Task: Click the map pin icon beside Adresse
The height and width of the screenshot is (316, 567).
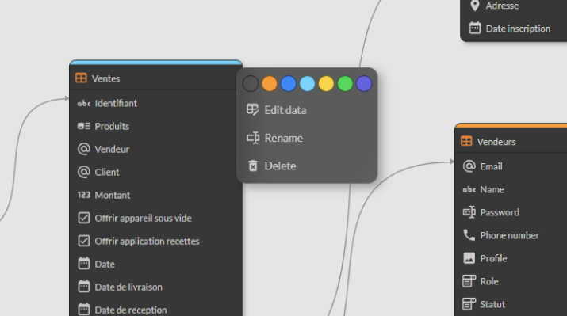Action: 475,6
